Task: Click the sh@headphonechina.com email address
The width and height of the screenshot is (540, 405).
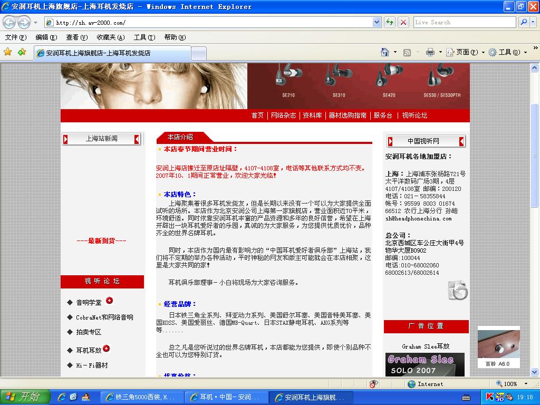Action: click(x=418, y=218)
